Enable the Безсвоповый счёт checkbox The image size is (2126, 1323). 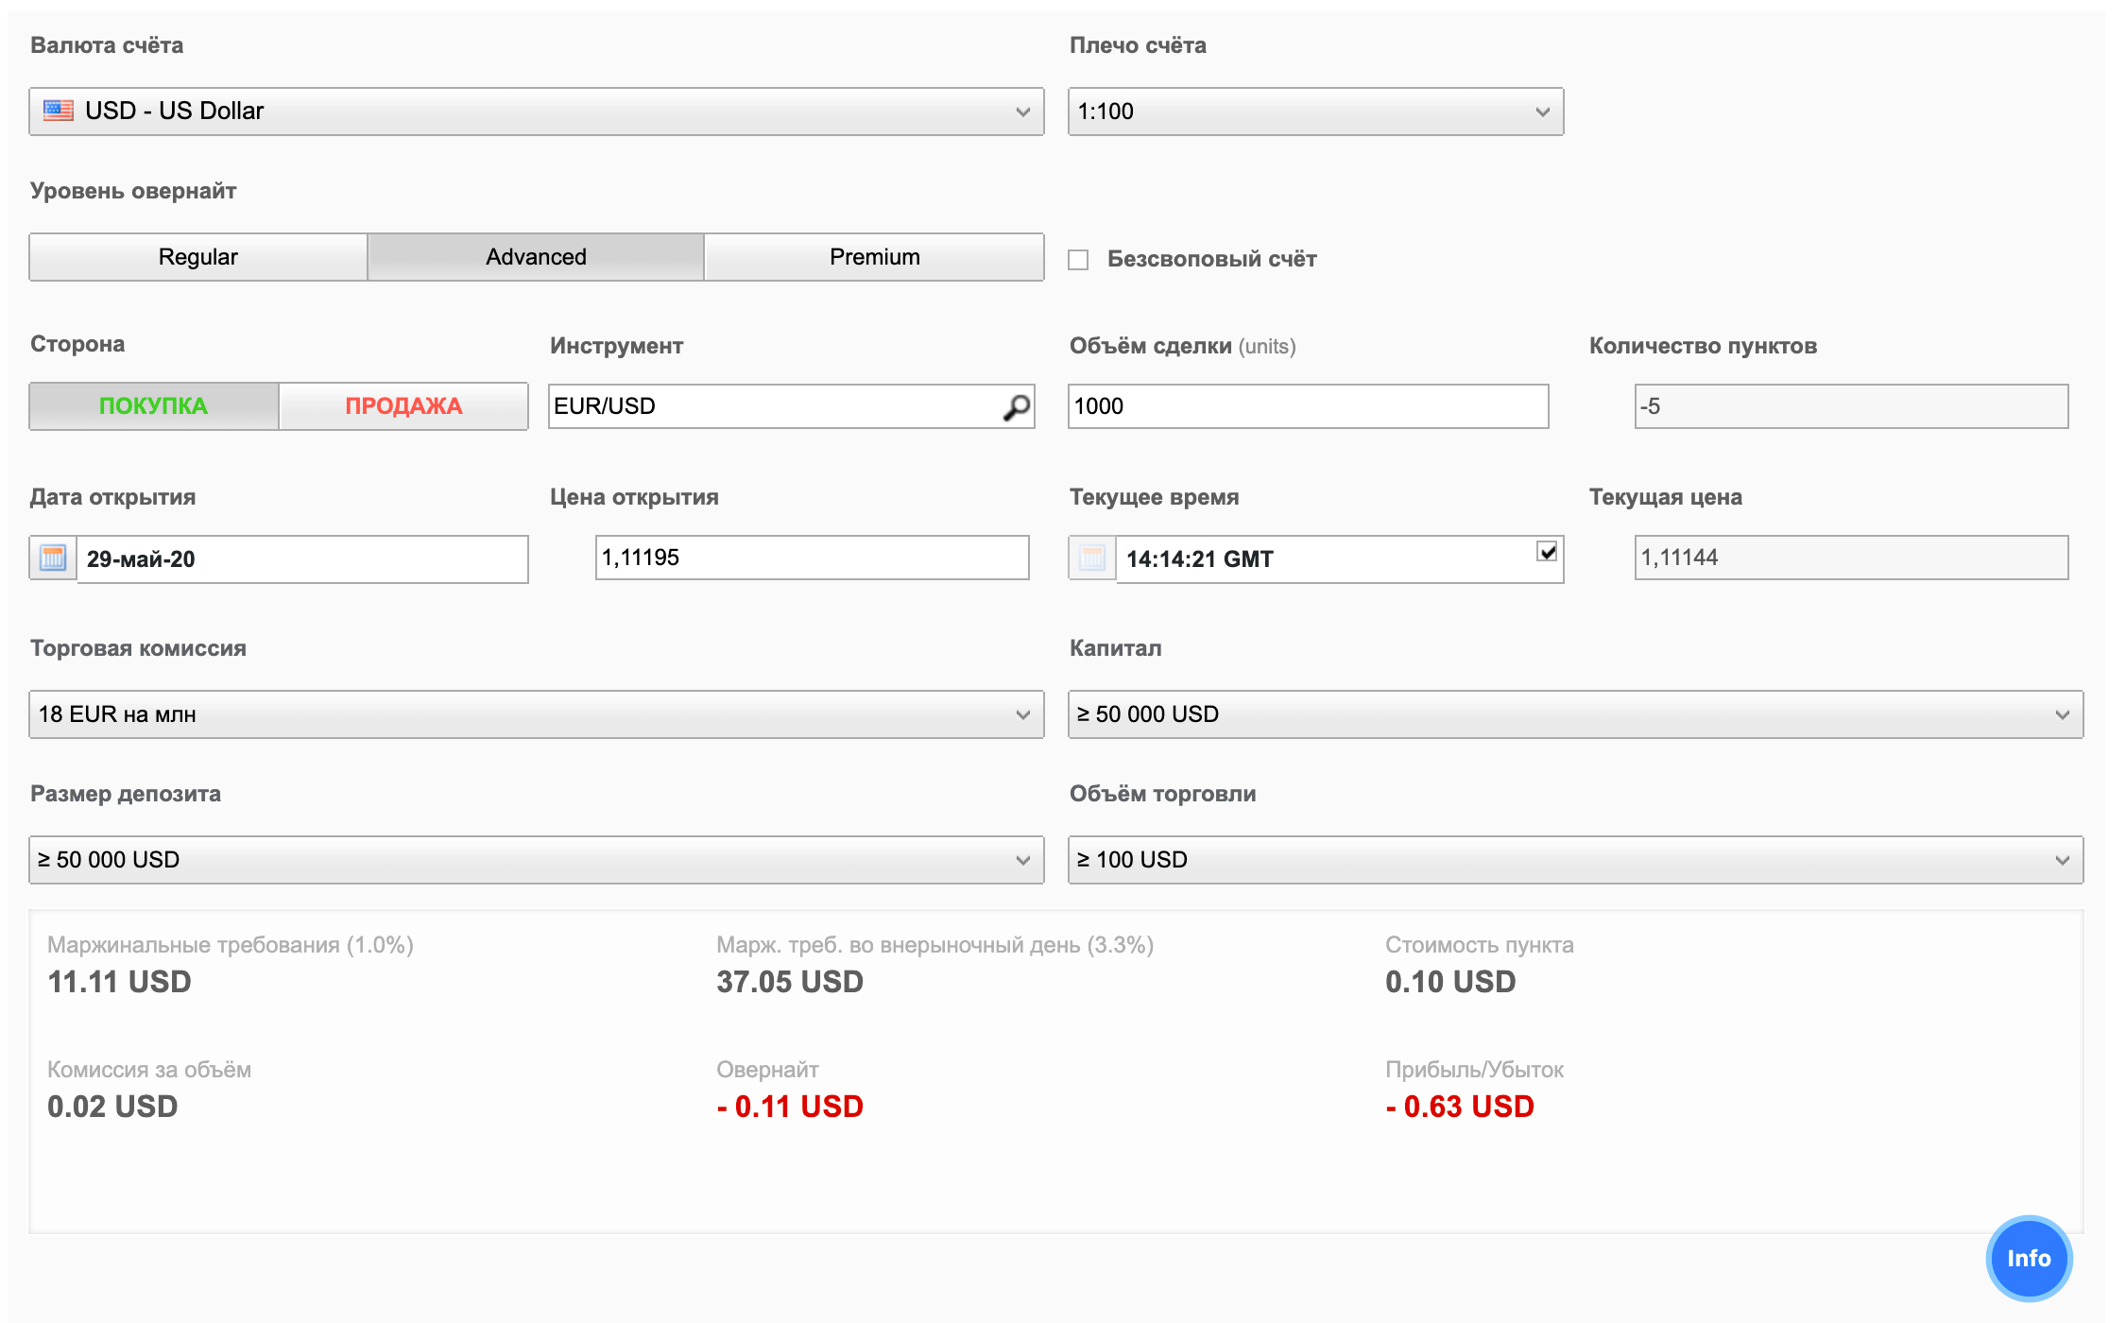[1078, 260]
